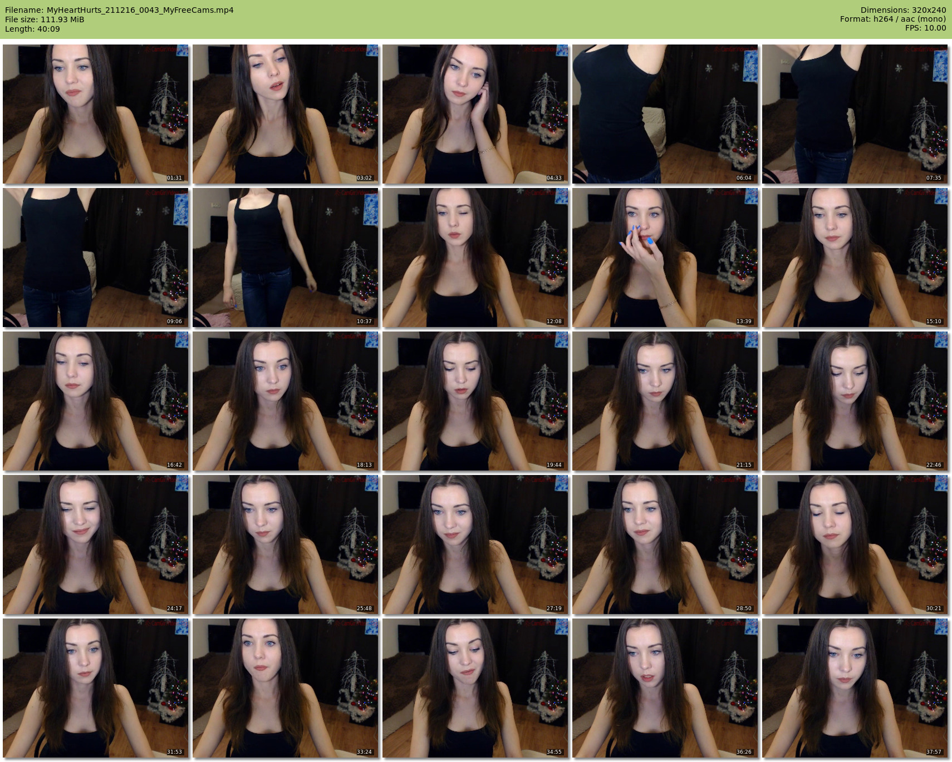Choose the frame stamped 21:15

click(x=665, y=401)
